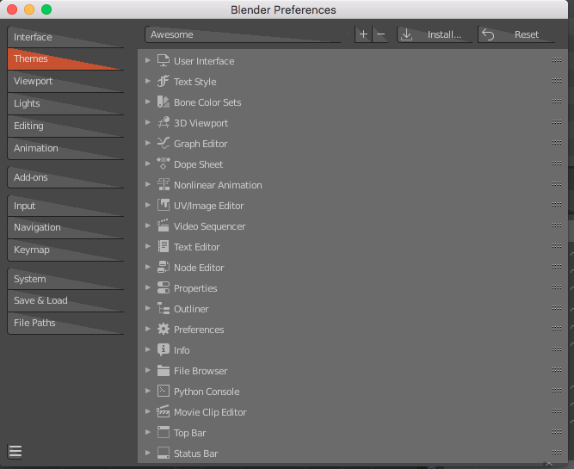
Task: Expand the User Interface panel
Action: (x=148, y=60)
